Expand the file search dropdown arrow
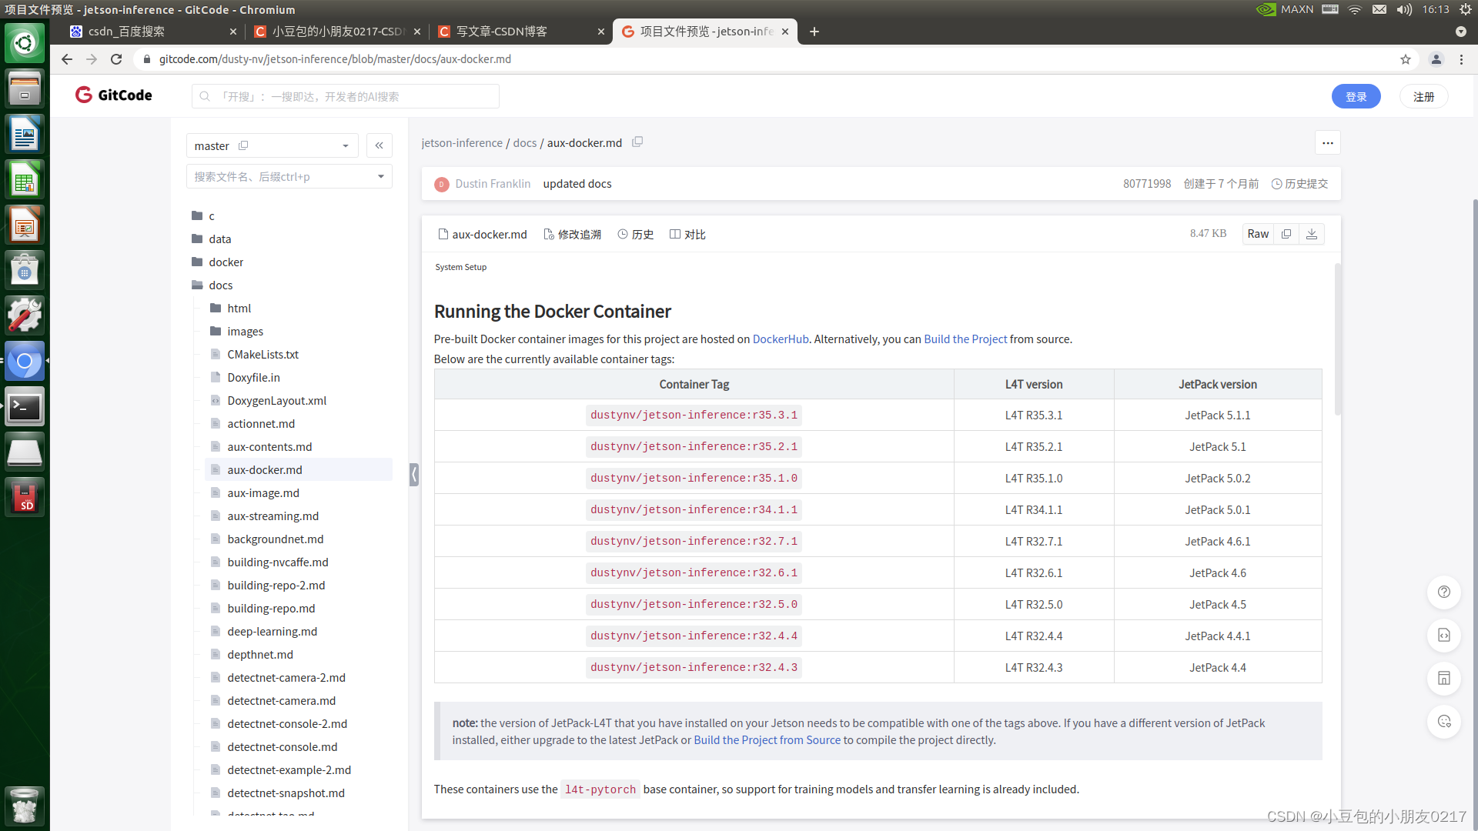Image resolution: width=1478 pixels, height=831 pixels. [x=380, y=176]
